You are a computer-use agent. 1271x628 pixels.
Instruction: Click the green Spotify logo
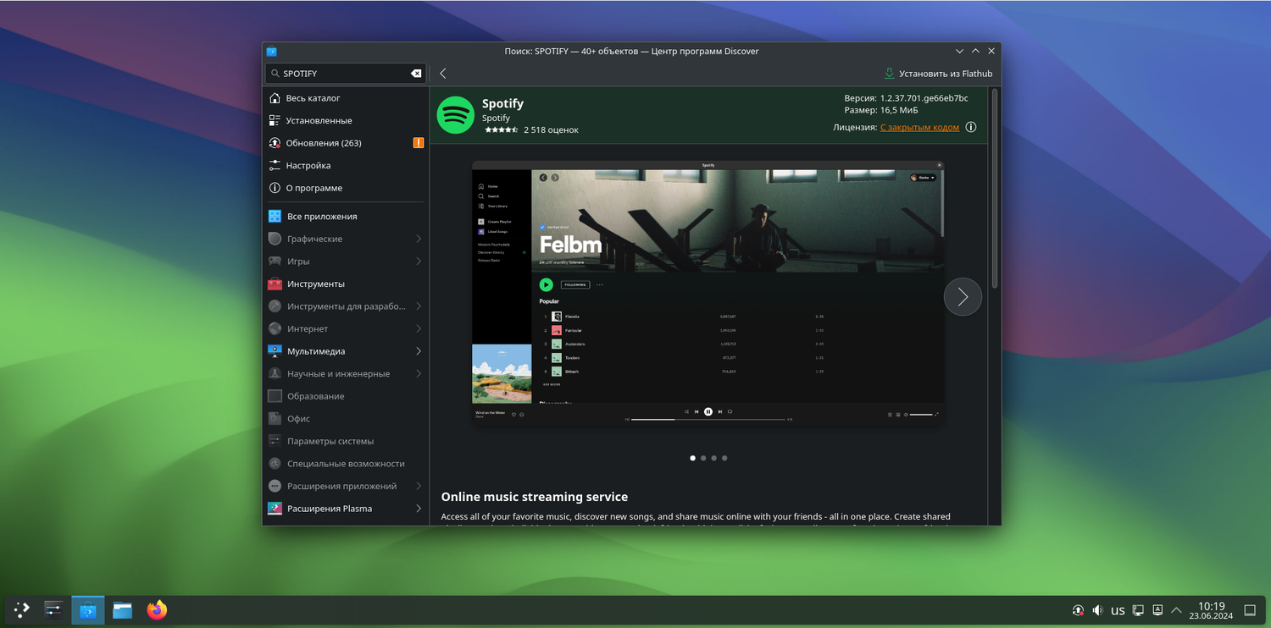[x=455, y=115]
